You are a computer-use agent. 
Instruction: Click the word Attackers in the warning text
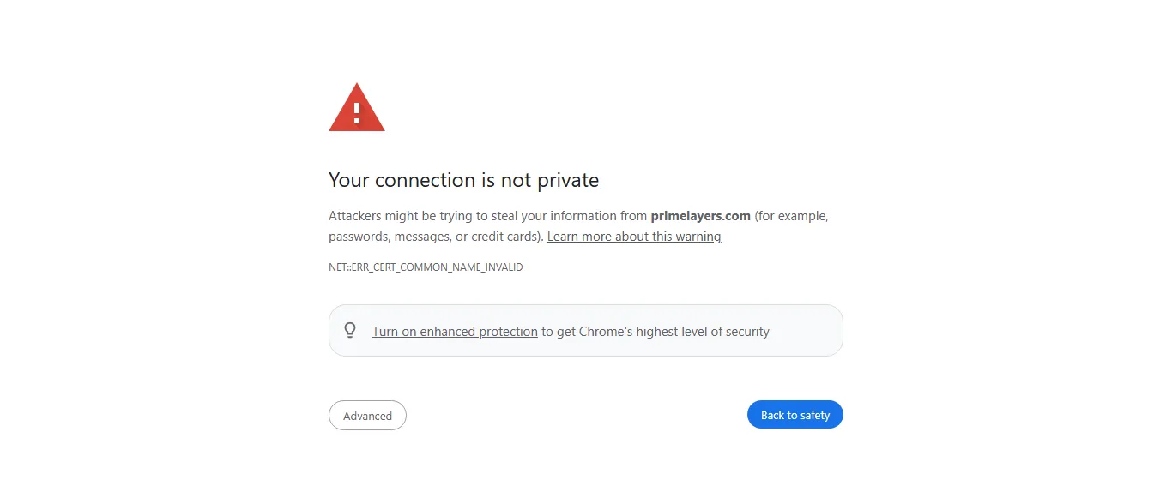pyautogui.click(x=355, y=216)
